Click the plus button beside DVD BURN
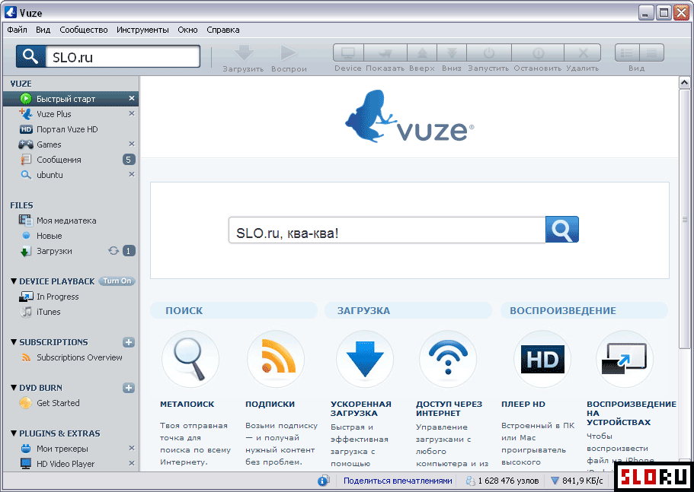 pos(129,388)
